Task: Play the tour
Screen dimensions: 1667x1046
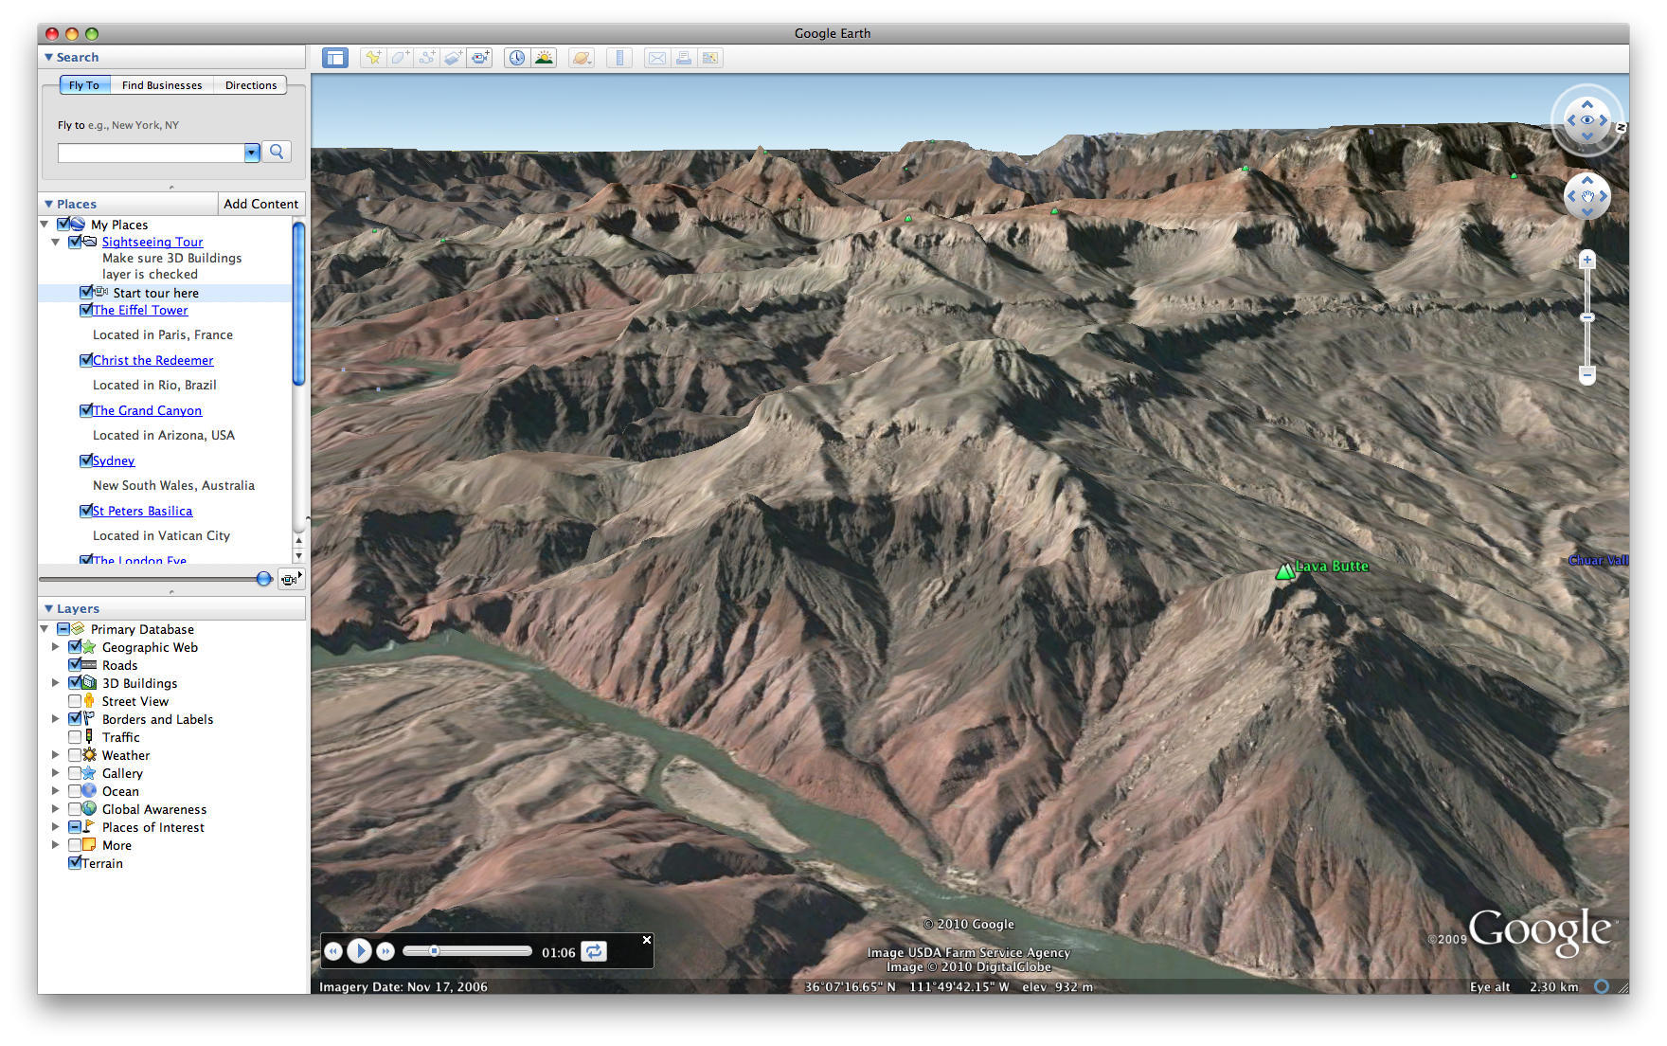Action: 359,951
